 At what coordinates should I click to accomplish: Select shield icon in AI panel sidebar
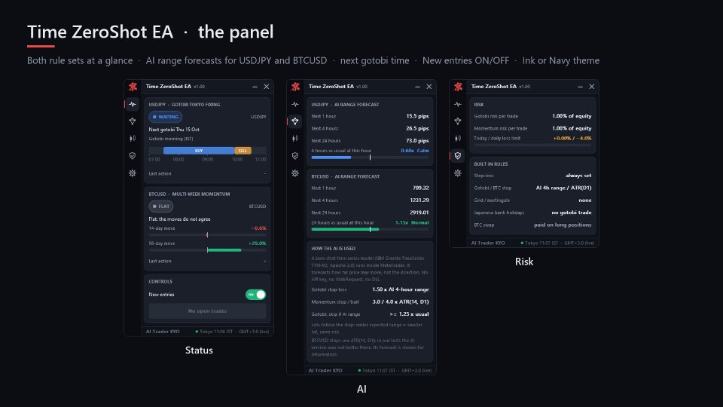295,156
